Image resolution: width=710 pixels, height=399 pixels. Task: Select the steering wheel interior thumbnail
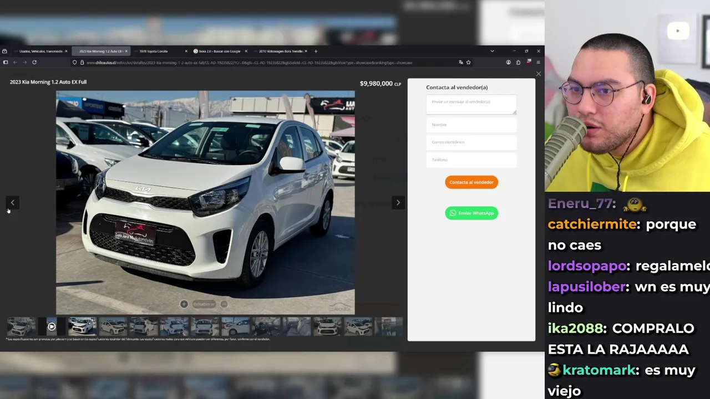tap(266, 327)
